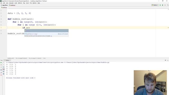Choose the arr completion suggestion
169x95 pixels.
point(46,31)
